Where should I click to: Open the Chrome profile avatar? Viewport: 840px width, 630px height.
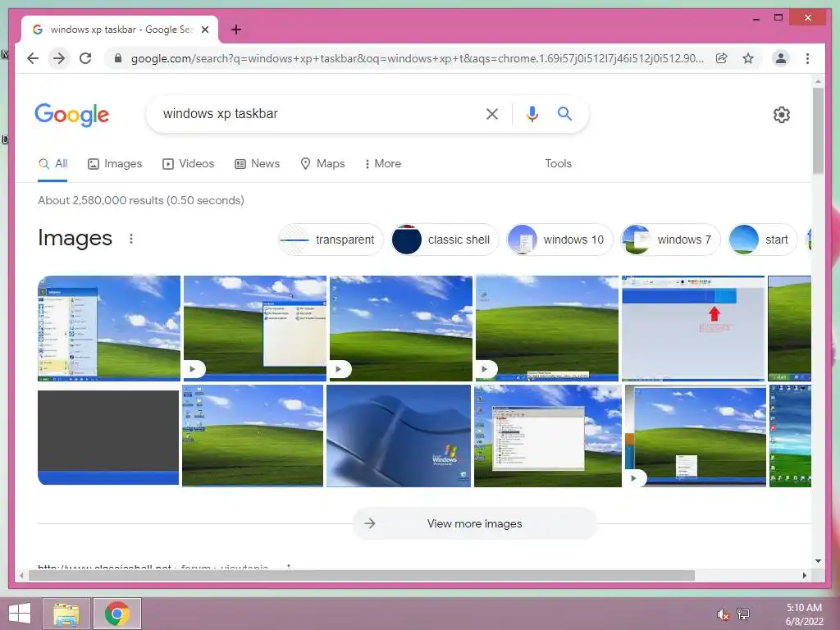click(x=781, y=58)
